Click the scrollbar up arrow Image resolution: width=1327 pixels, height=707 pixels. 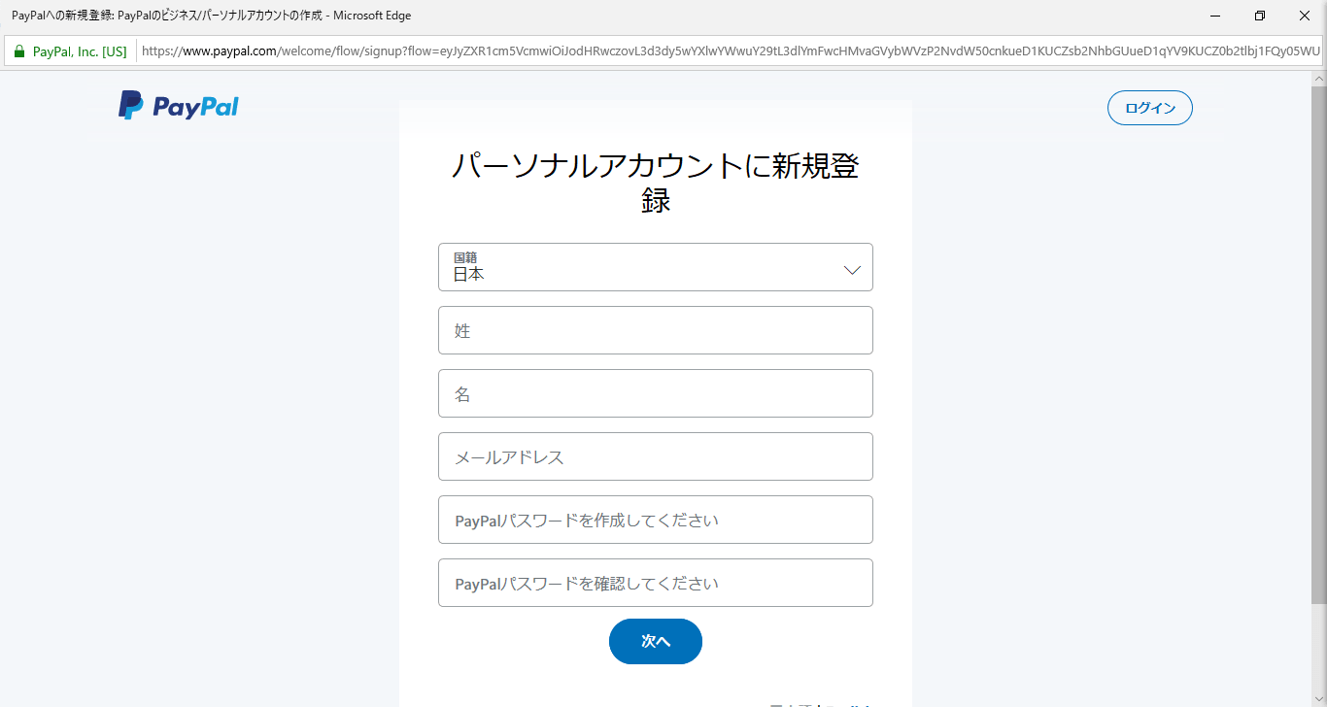(x=1318, y=78)
